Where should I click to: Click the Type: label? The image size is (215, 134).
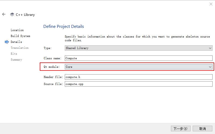click(48, 48)
